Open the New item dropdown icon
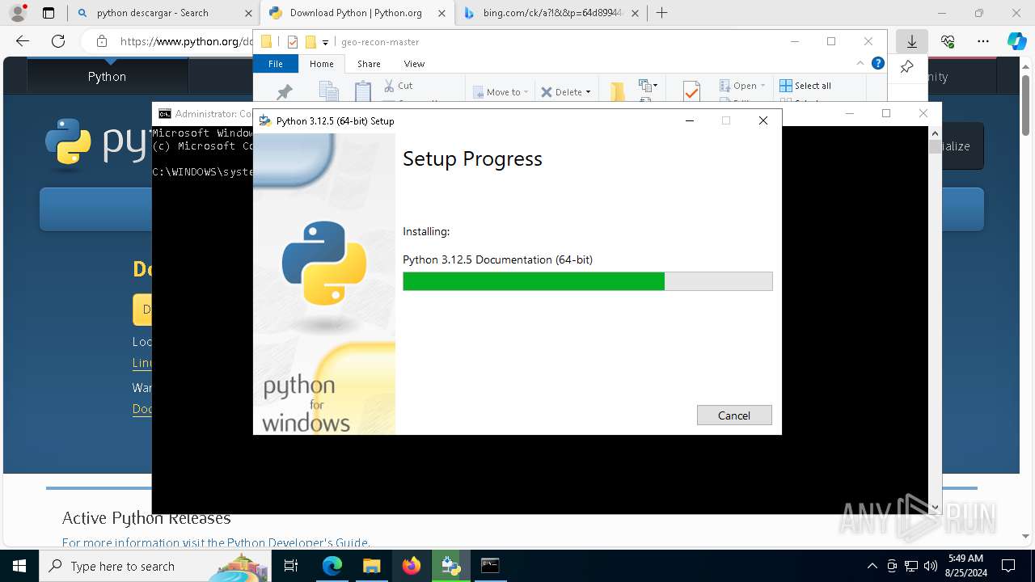Screen dimensions: 1035x582 point(648,85)
